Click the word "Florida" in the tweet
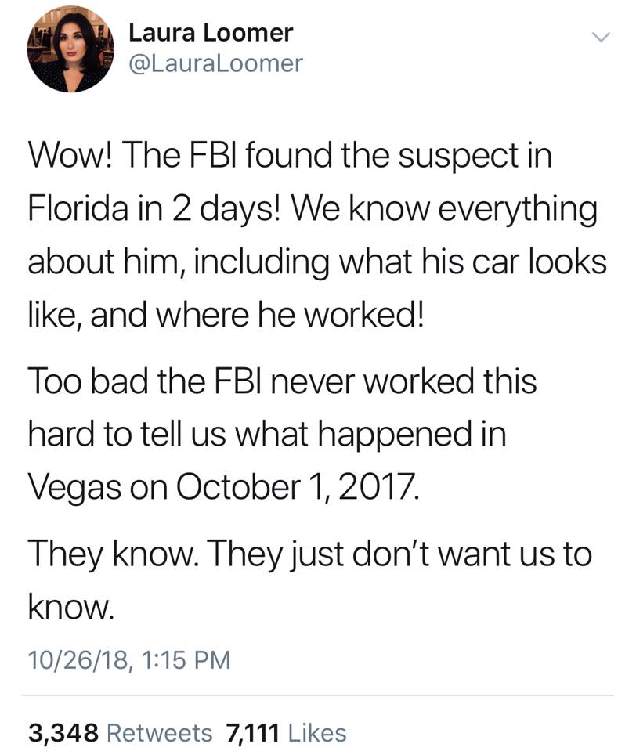Viewport: 636px width, 751px height. tap(78, 208)
